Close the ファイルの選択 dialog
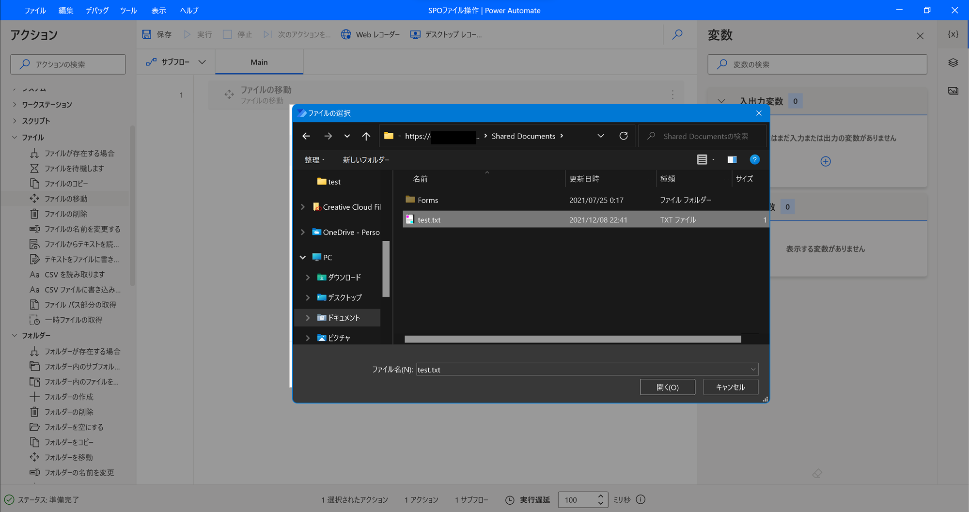 point(759,113)
